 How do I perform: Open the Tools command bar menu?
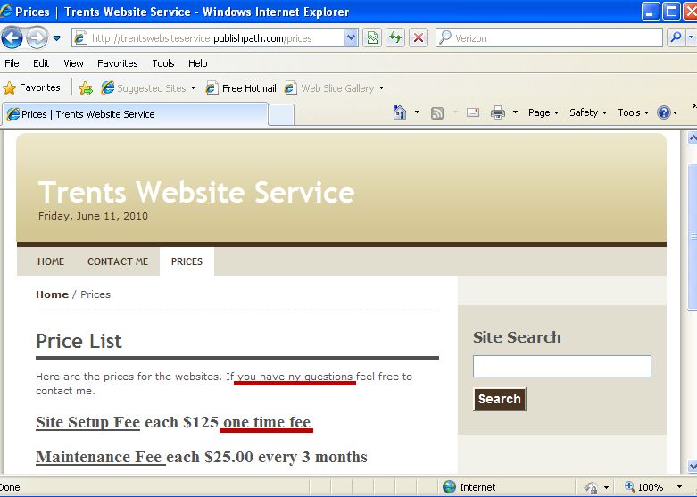point(633,112)
